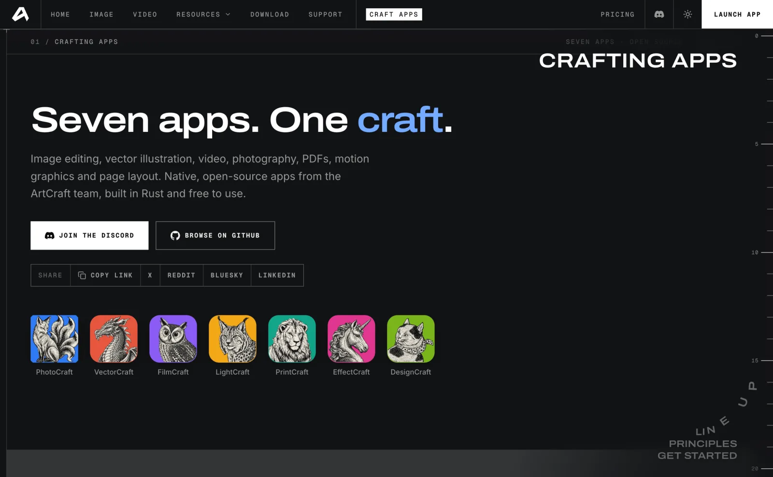This screenshot has width=773, height=477.
Task: Select the Craft Apps tab
Action: point(394,14)
